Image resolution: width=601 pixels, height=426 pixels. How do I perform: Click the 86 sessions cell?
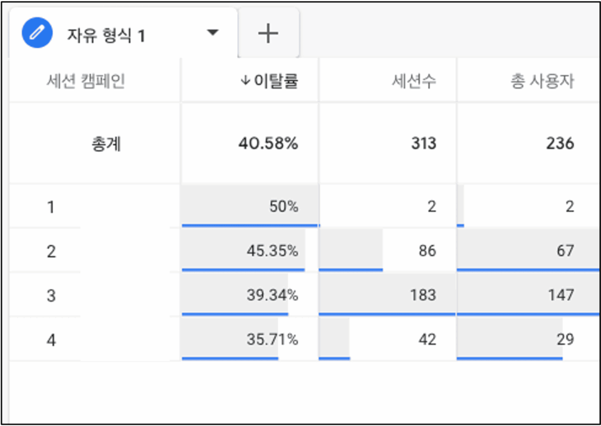click(x=427, y=251)
